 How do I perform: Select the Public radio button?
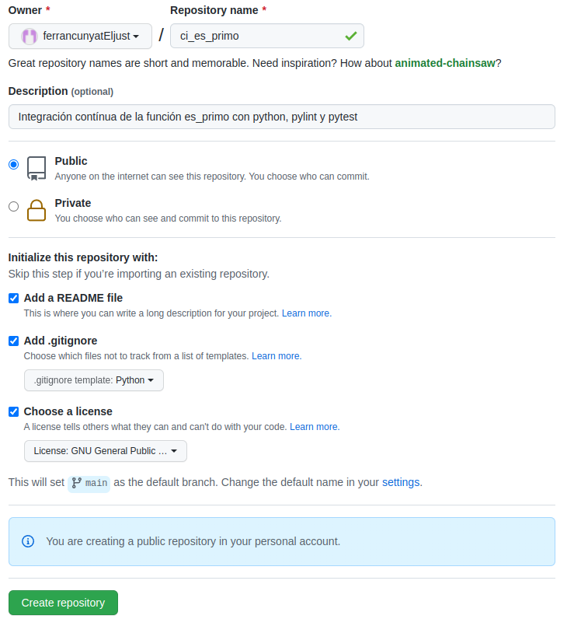13,164
